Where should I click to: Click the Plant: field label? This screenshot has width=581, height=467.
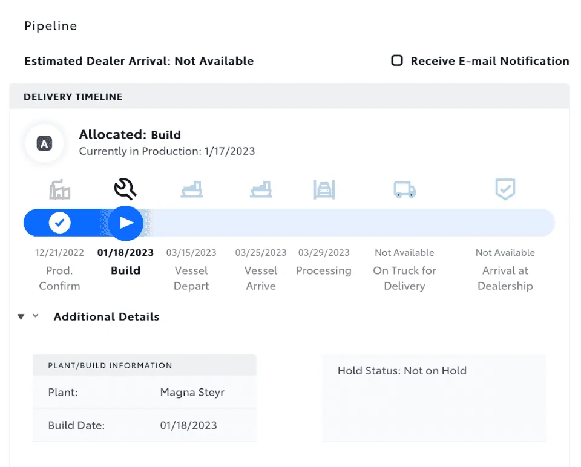click(63, 392)
